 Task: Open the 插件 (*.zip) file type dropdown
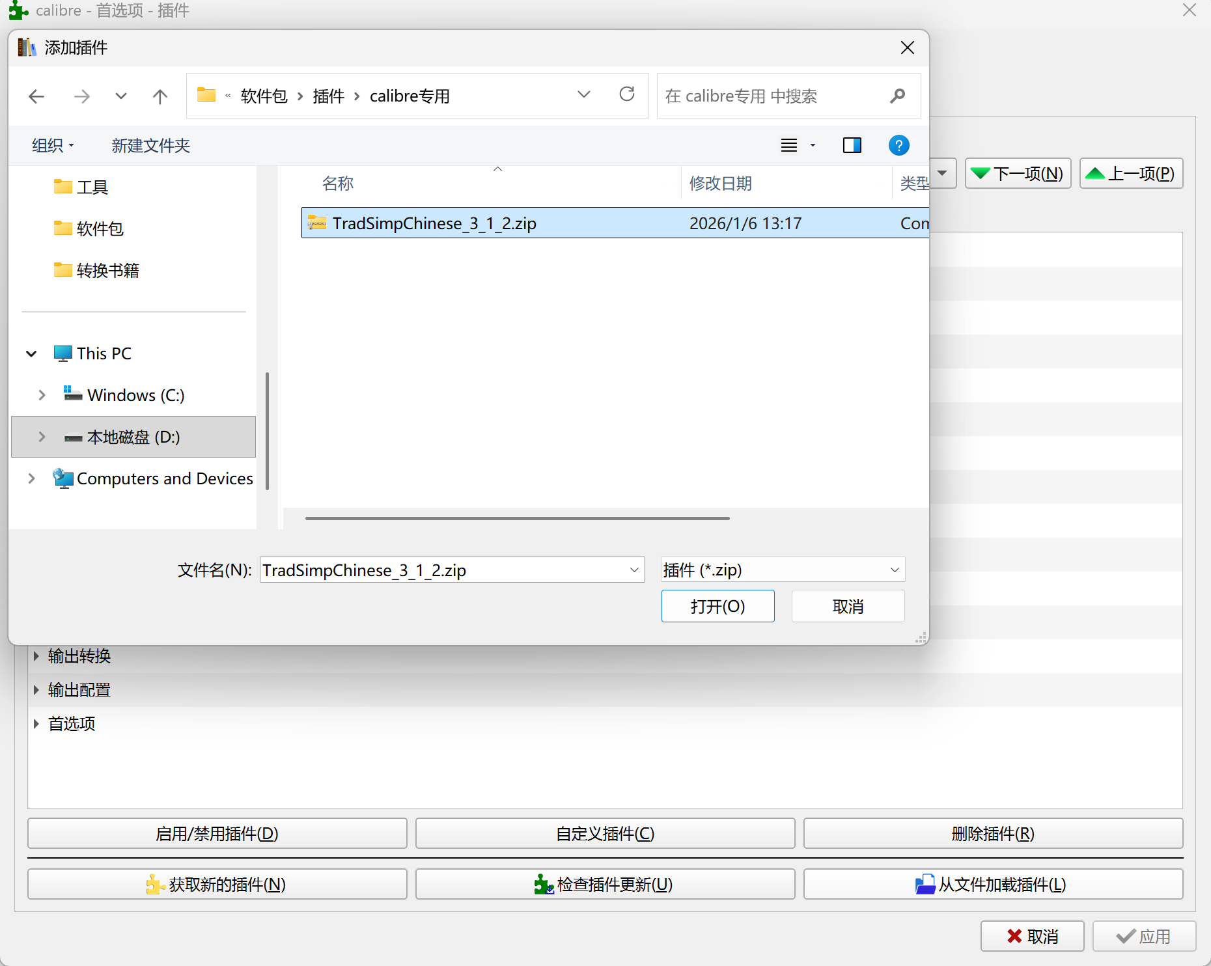pyautogui.click(x=783, y=570)
